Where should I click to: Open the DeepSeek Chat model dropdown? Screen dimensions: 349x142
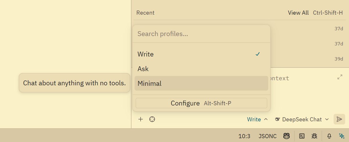pos(302,119)
